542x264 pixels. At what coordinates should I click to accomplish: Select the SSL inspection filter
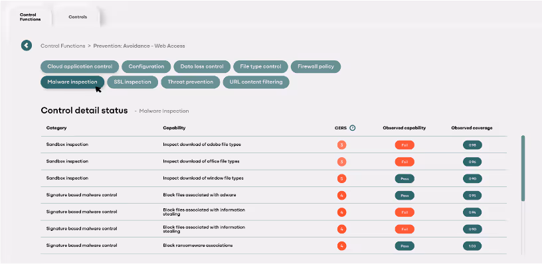132,82
